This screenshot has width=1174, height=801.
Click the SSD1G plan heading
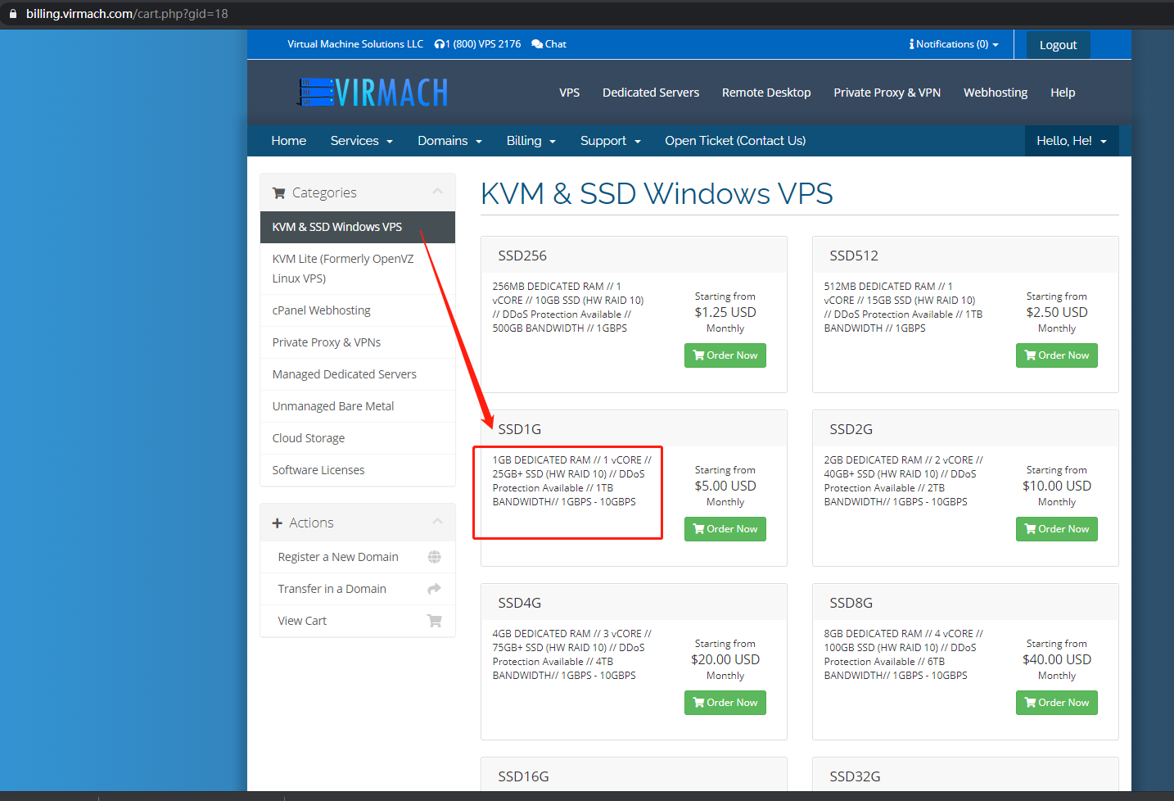point(520,429)
